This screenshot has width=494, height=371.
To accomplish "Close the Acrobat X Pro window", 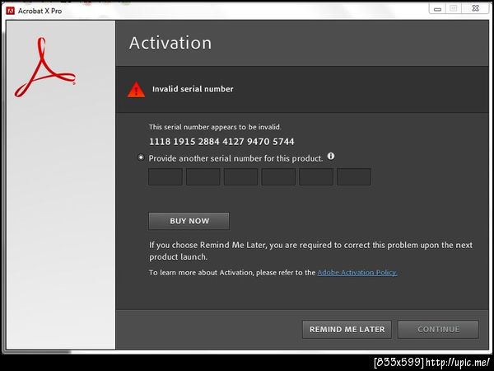I will point(475,8).
